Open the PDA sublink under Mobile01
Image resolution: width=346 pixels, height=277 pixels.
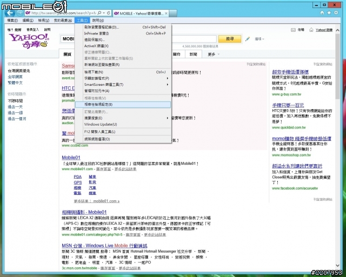click(78, 177)
